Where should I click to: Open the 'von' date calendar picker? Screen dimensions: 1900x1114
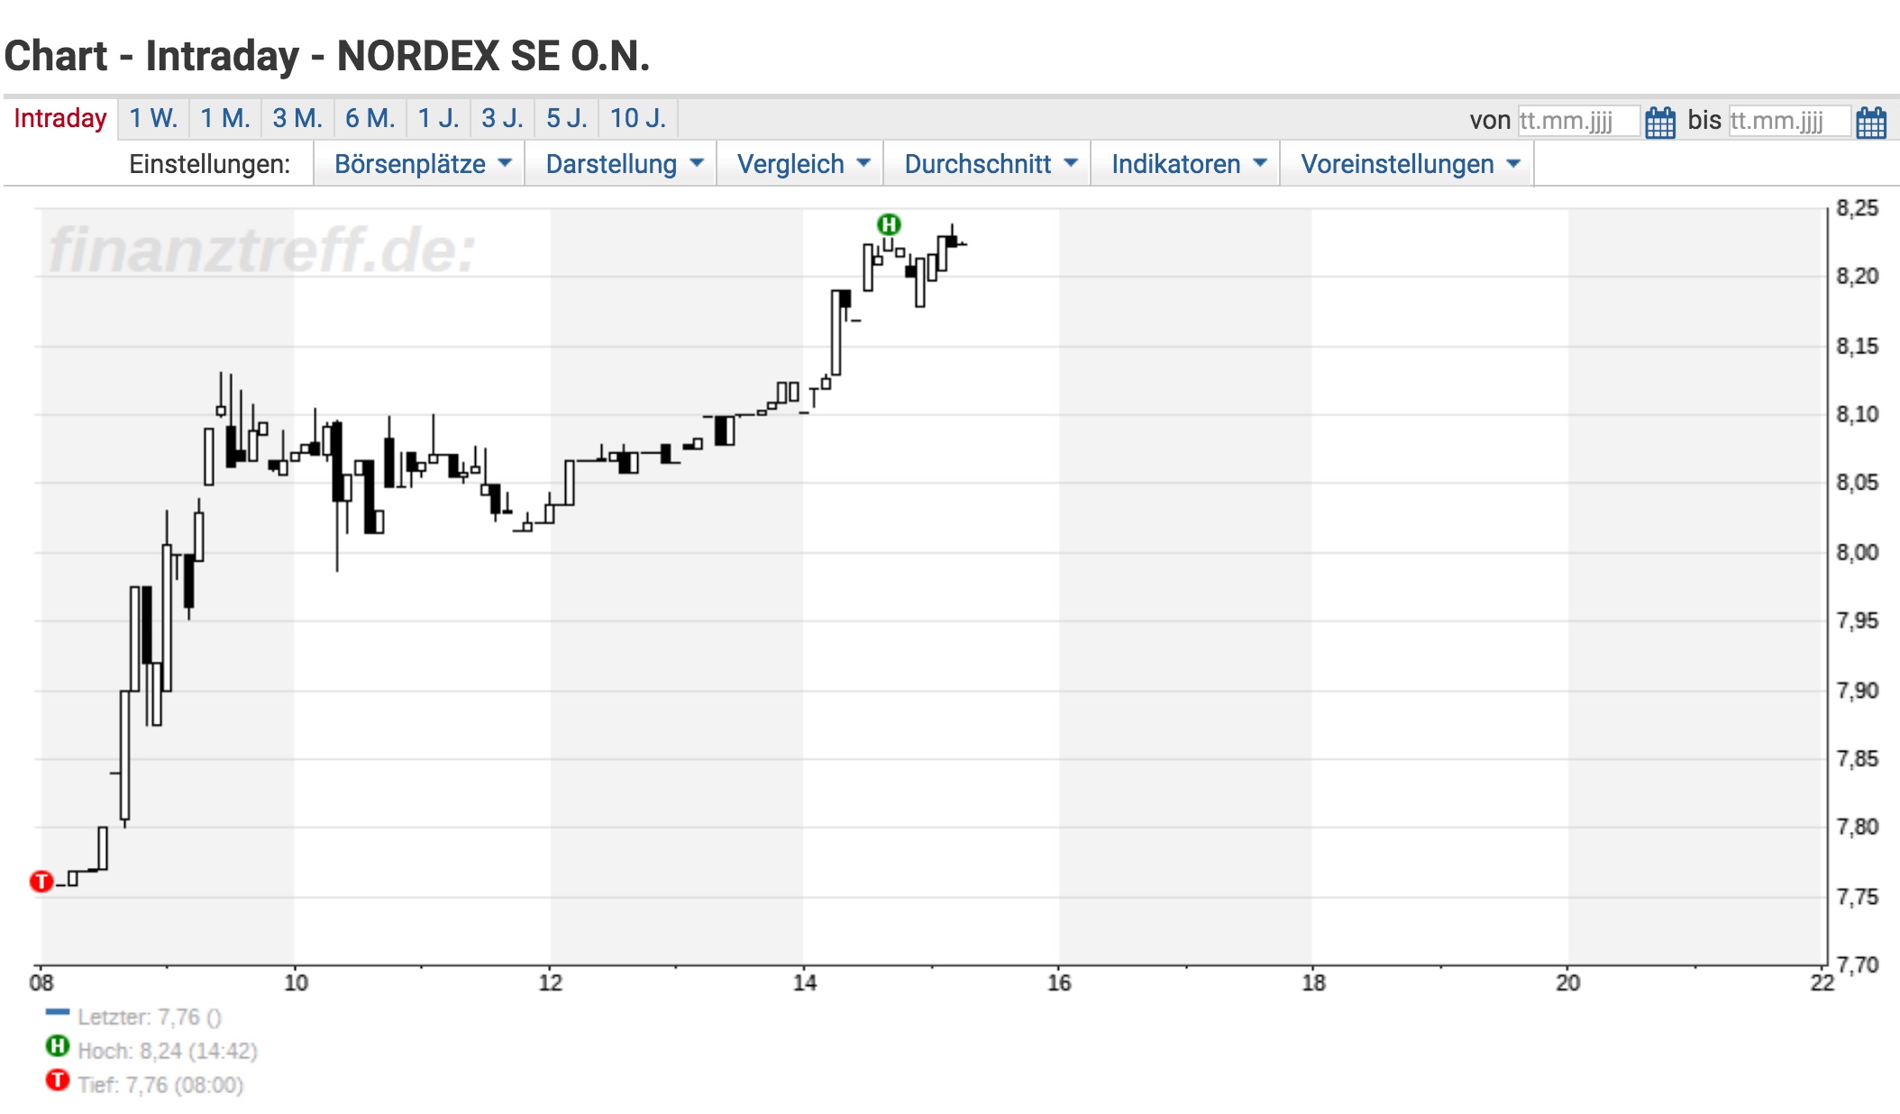point(1659,120)
